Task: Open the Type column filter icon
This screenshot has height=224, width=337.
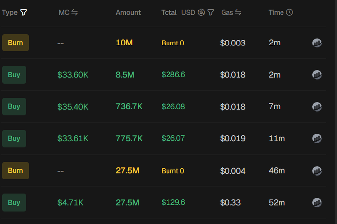Action: pyautogui.click(x=24, y=13)
